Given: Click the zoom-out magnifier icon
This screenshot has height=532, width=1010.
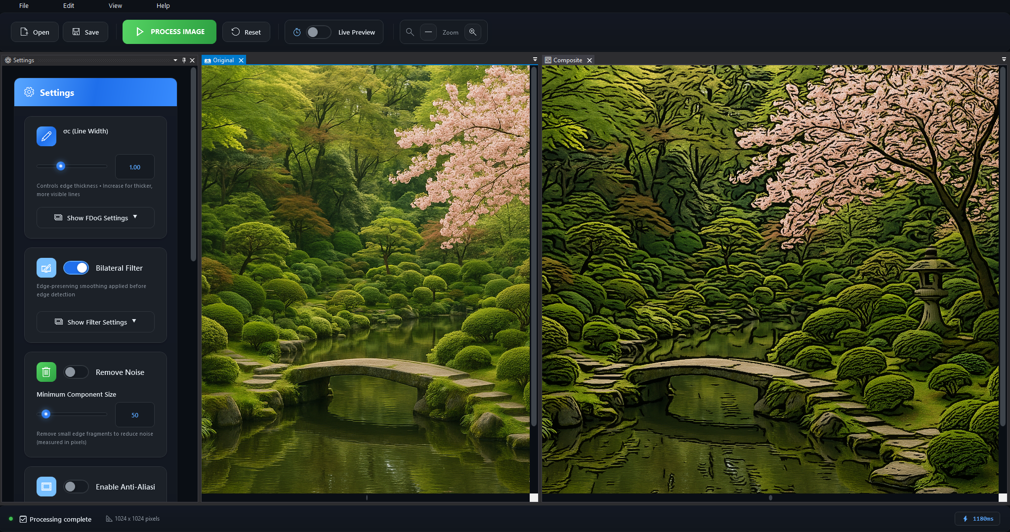Looking at the screenshot, I should [410, 32].
